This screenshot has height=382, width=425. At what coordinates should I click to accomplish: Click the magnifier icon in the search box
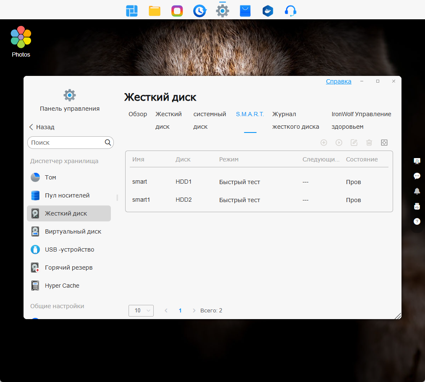pyautogui.click(x=108, y=143)
